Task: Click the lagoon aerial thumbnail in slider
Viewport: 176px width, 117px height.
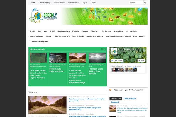Action: [x=38, y=58]
